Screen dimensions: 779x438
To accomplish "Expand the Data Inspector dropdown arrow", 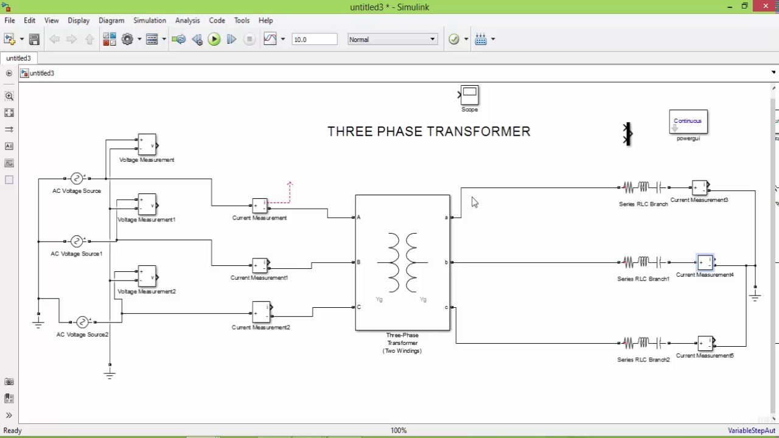I will pos(283,40).
